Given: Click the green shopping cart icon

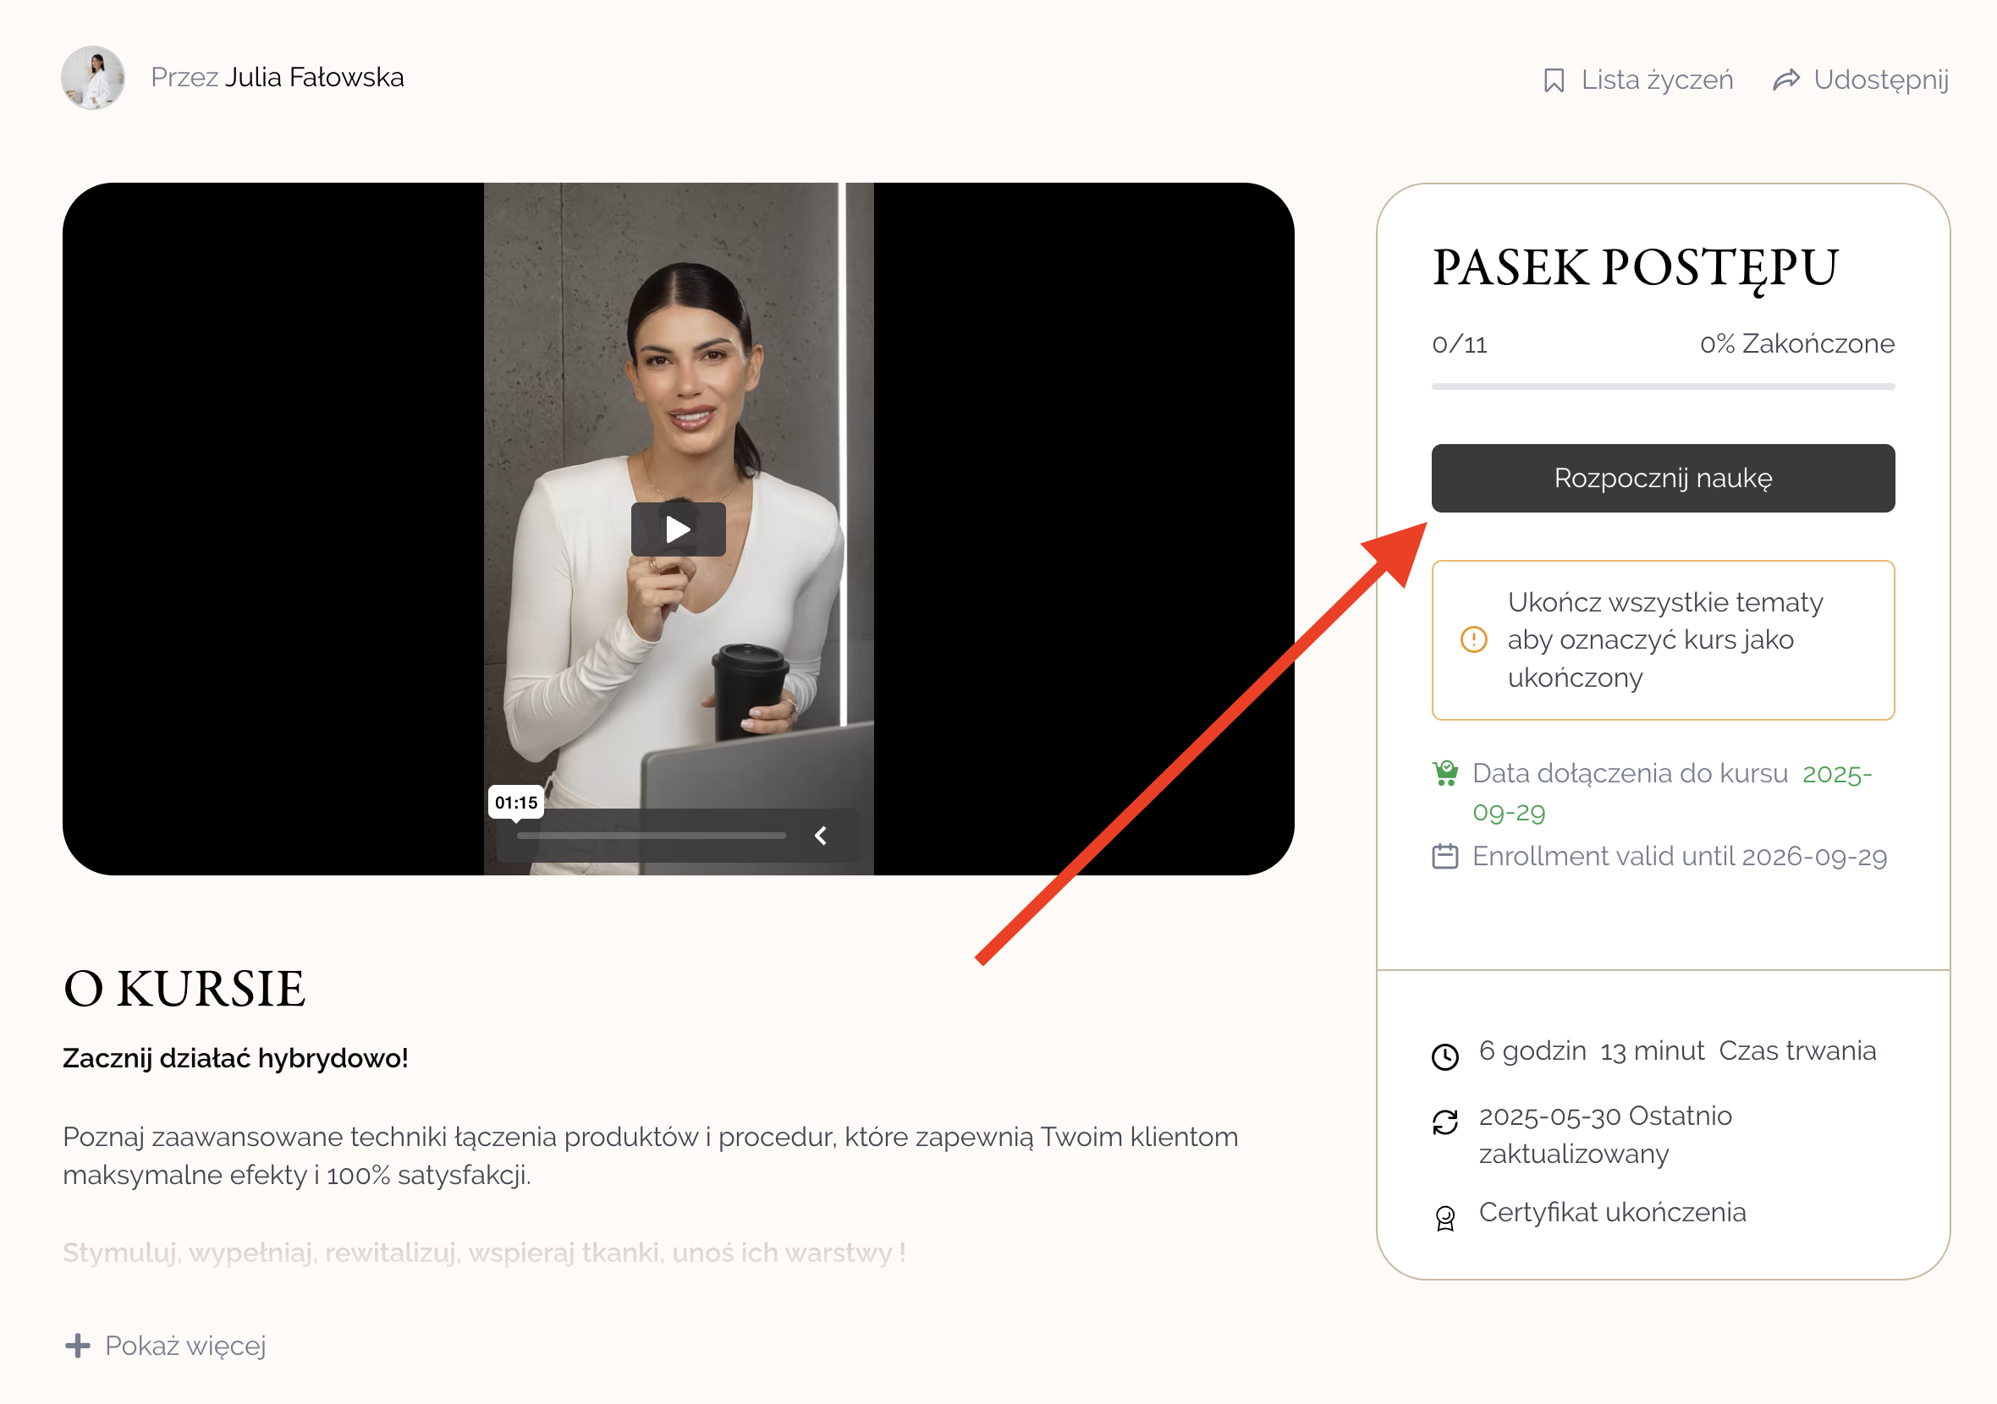Looking at the screenshot, I should pos(1445,773).
